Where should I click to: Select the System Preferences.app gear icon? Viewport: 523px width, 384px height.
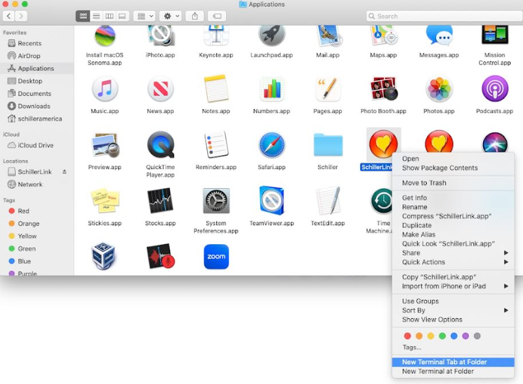216,200
